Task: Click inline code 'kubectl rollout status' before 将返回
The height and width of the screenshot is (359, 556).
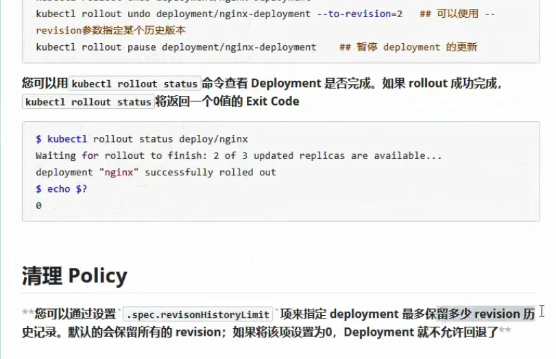Action: pyautogui.click(x=88, y=101)
